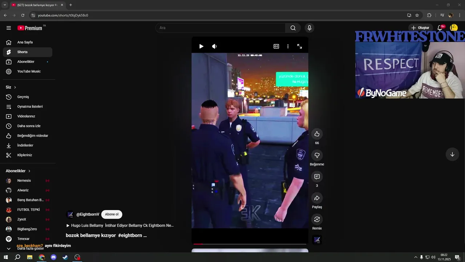This screenshot has height=262, width=465.
Task: Open Barış Batuhan subscription channel
Action: [x=28, y=200]
